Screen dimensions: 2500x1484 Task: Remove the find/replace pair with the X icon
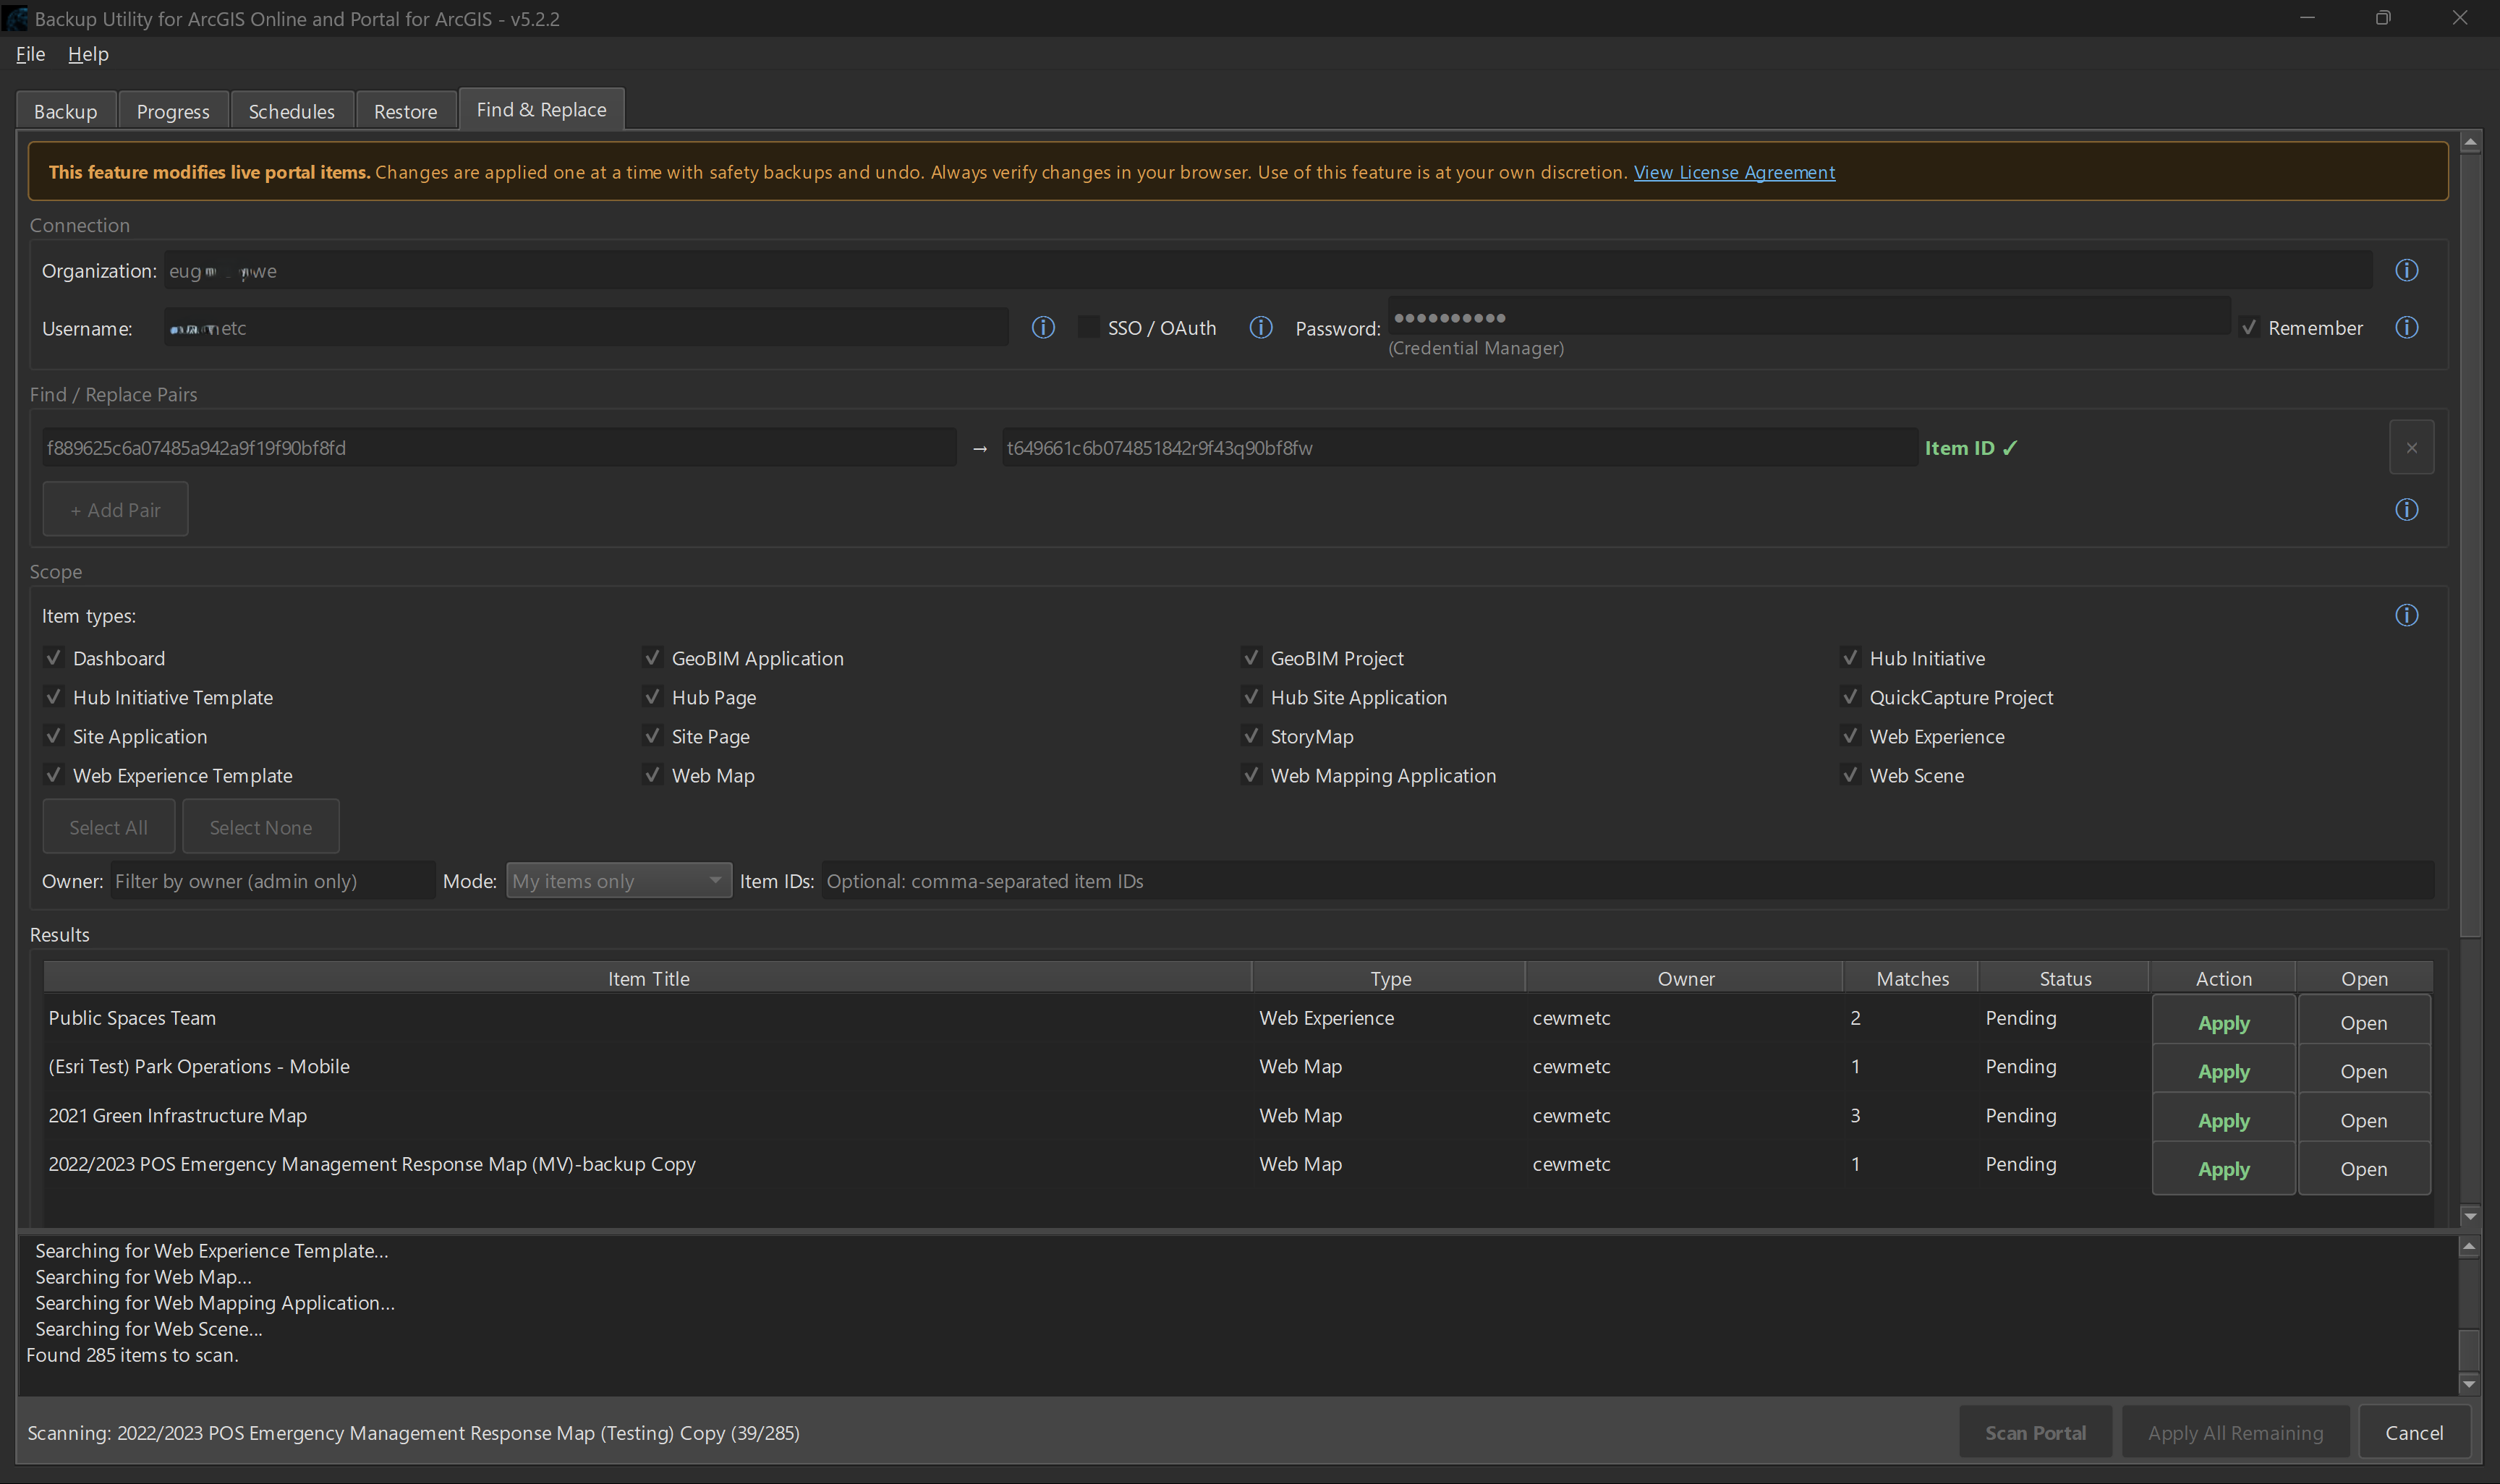click(x=2411, y=447)
